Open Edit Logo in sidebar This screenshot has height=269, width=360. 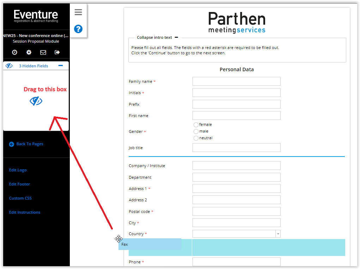tap(18, 170)
